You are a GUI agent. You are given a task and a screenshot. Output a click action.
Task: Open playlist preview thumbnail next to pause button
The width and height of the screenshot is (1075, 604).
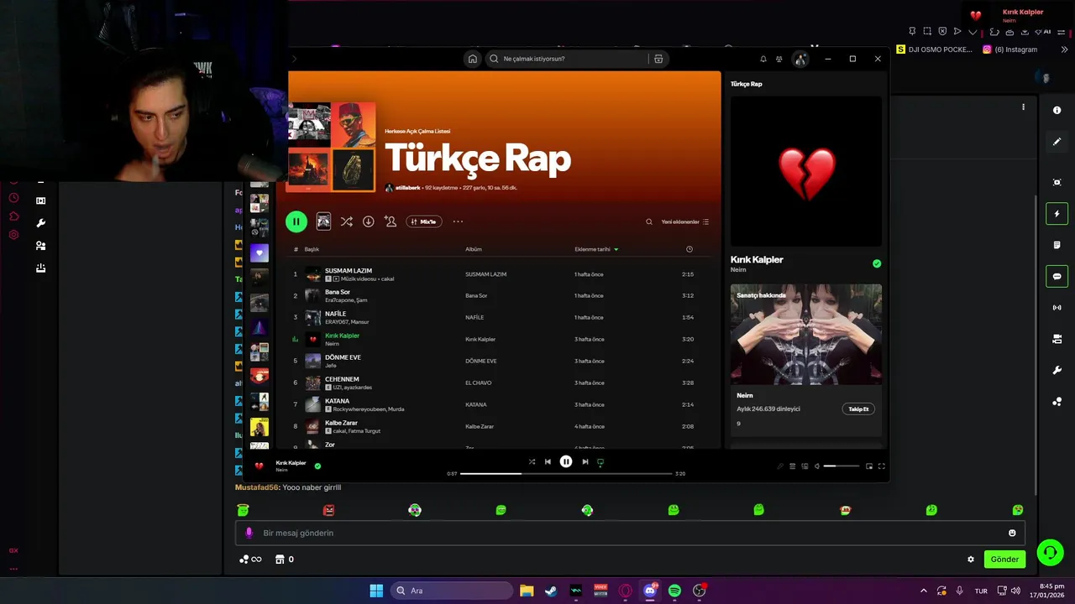(323, 221)
